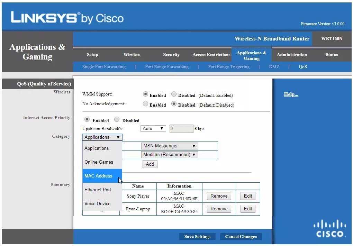The height and width of the screenshot is (246, 353).
Task: Open the Wireless tab
Action: click(x=132, y=55)
